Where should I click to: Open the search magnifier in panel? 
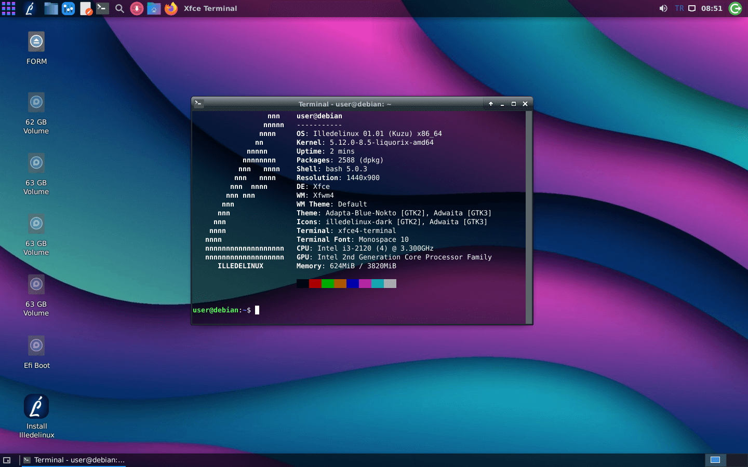119,8
